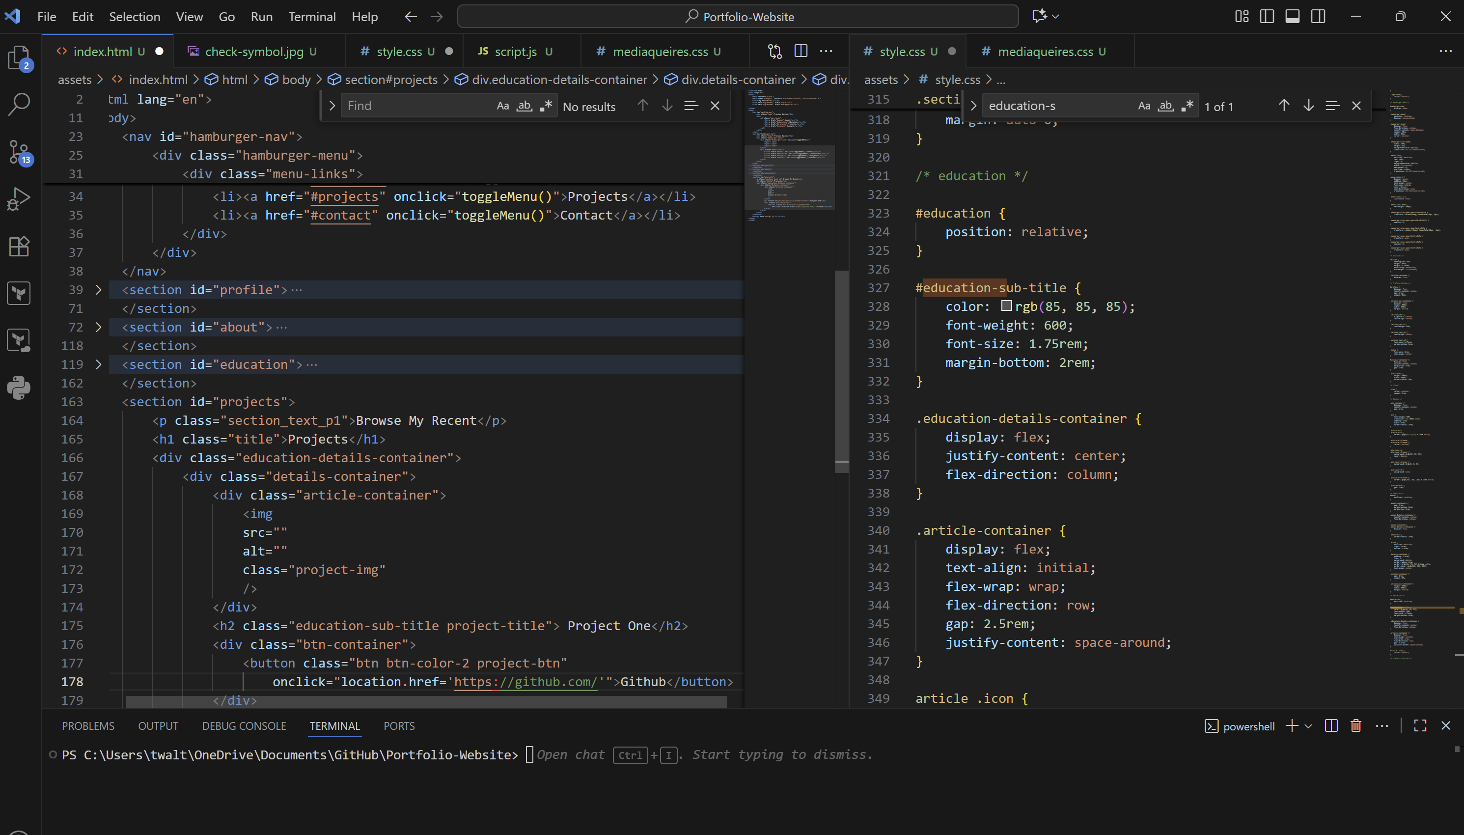This screenshot has height=835, width=1464.
Task: Click Split Editor Right icon in left group
Action: pos(801,51)
